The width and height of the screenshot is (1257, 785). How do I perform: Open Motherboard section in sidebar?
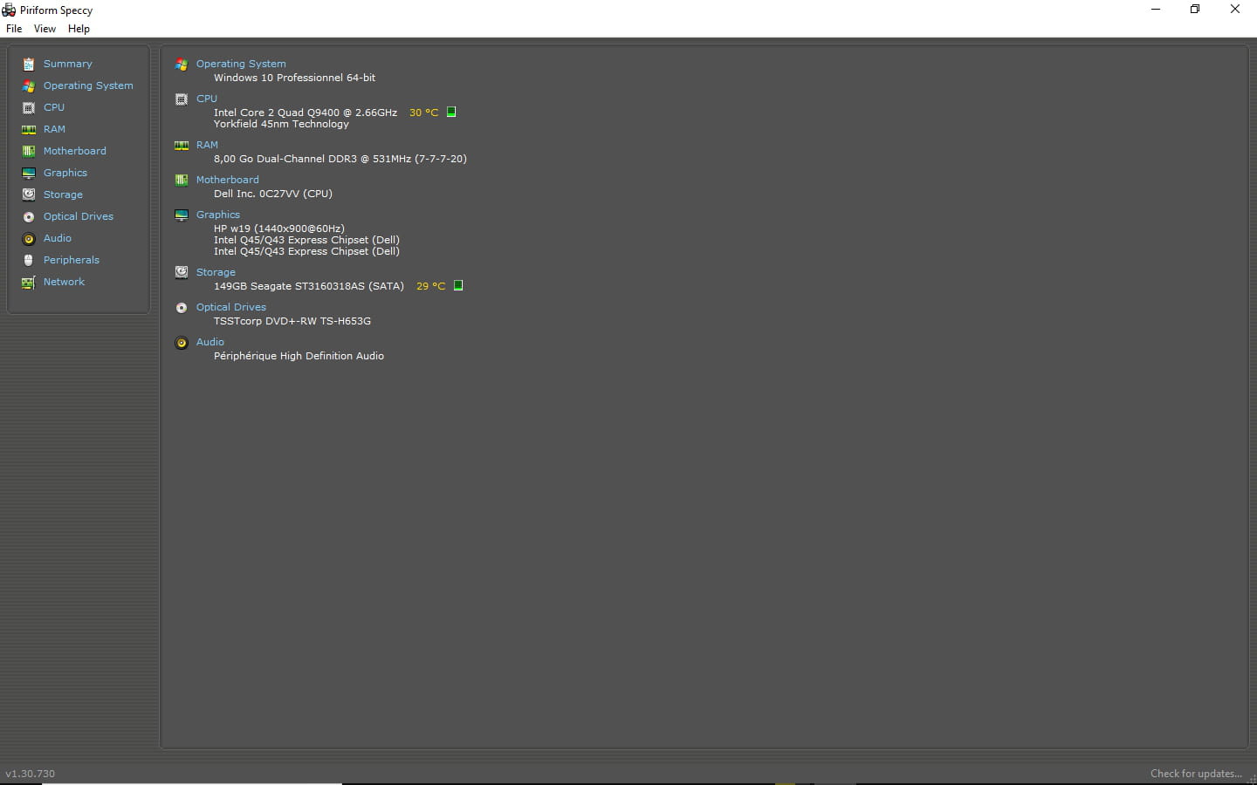click(75, 151)
